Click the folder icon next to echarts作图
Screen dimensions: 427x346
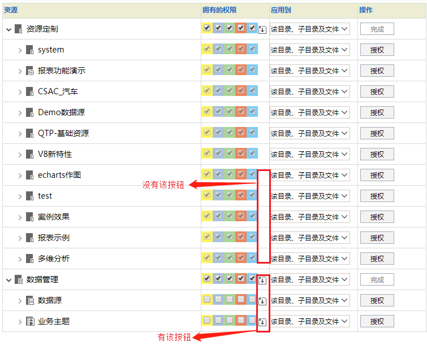[29, 175]
